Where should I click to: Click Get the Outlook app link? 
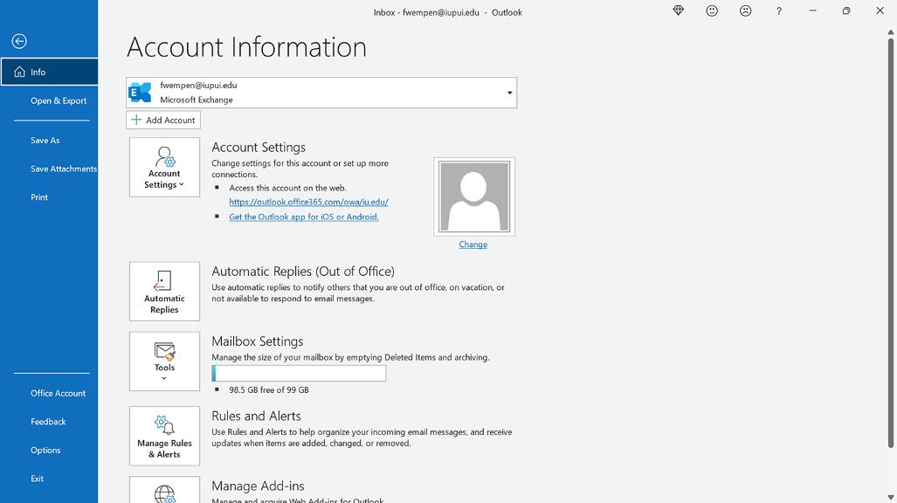(x=303, y=217)
